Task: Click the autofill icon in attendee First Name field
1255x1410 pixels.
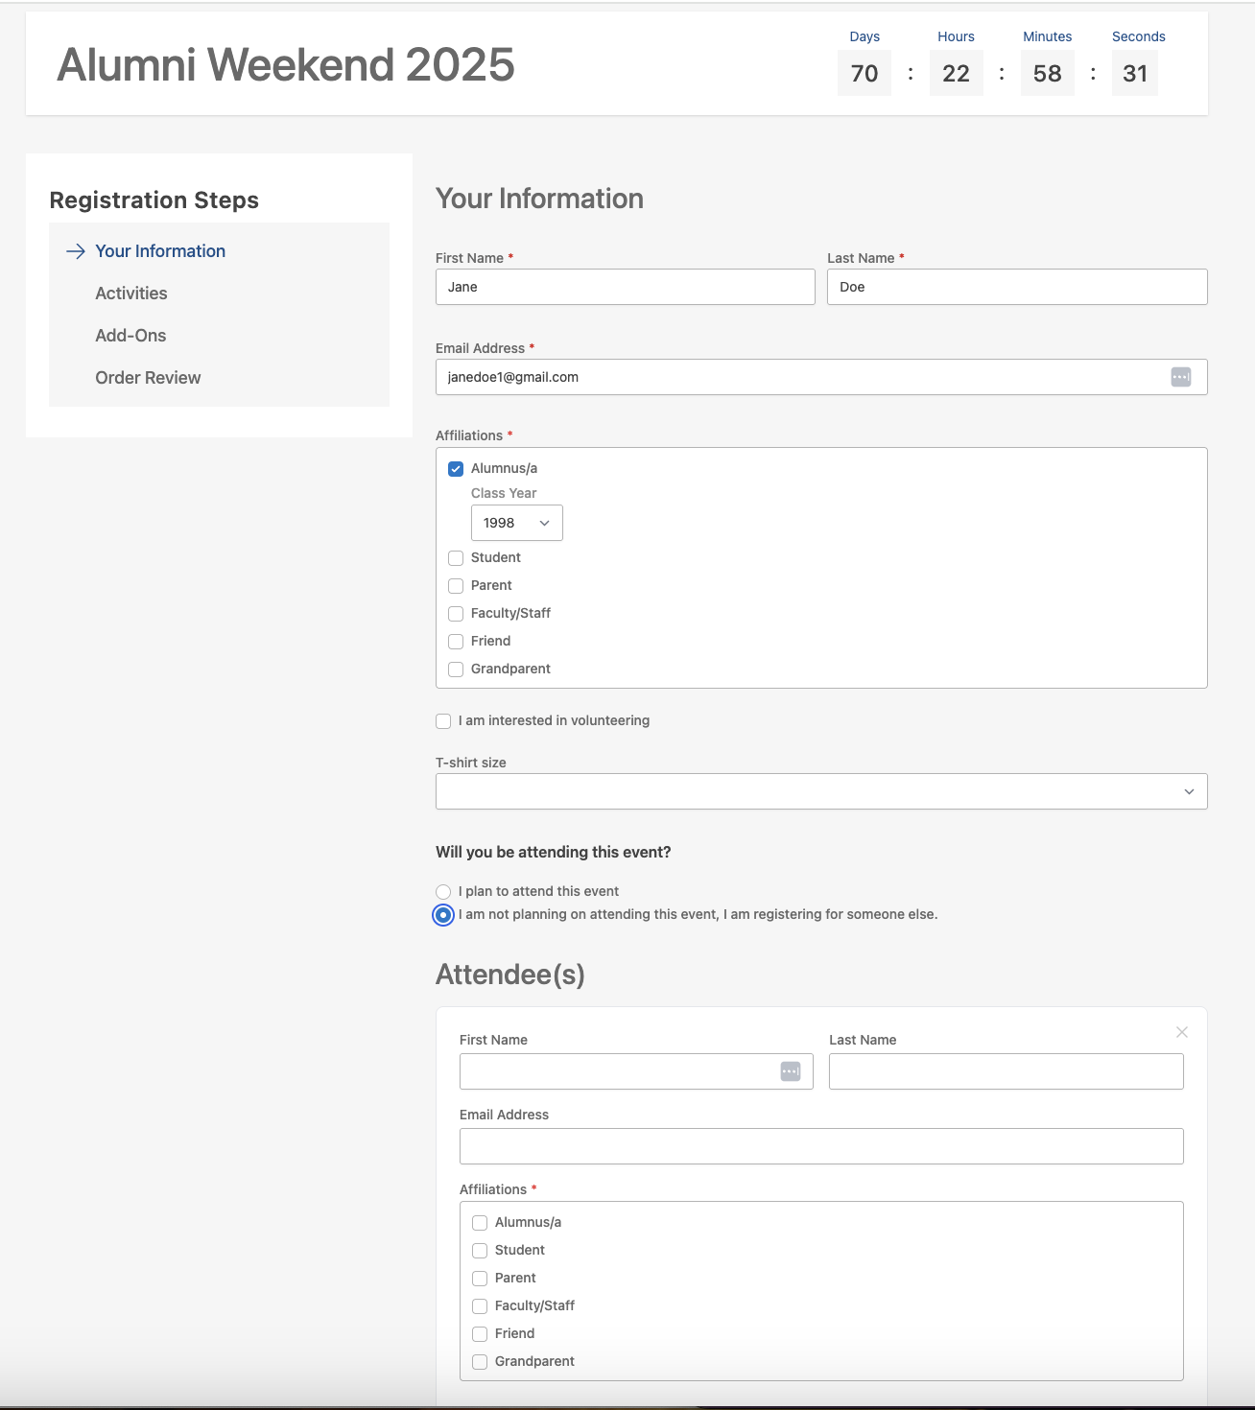Action: click(x=789, y=1070)
